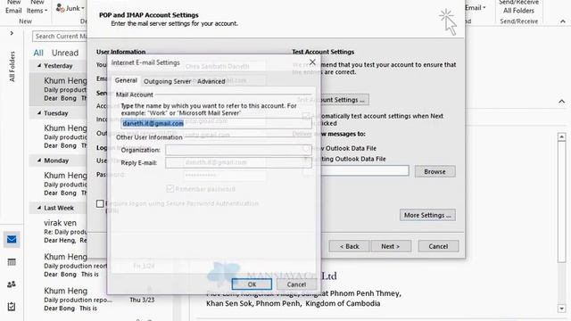This screenshot has width=571, height=321.
Task: Open People view in the Outlook navigation bar
Action: (12, 284)
